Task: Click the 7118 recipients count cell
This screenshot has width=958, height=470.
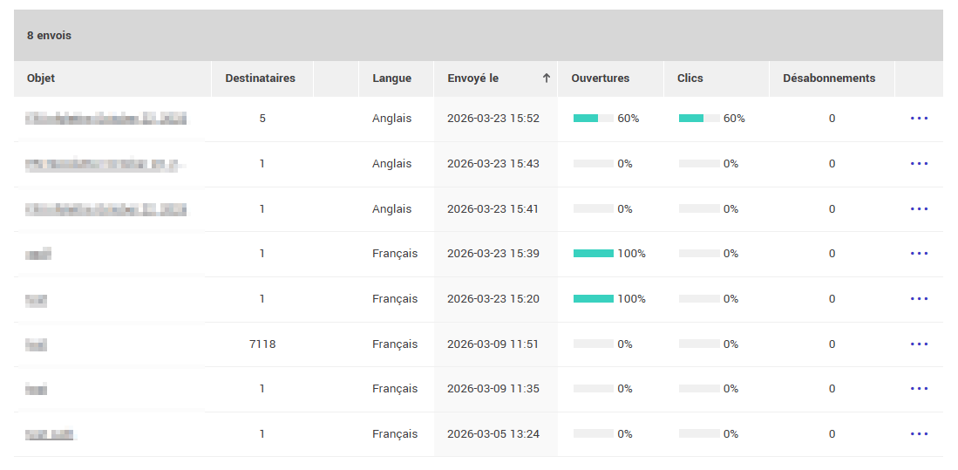Action: pos(262,344)
